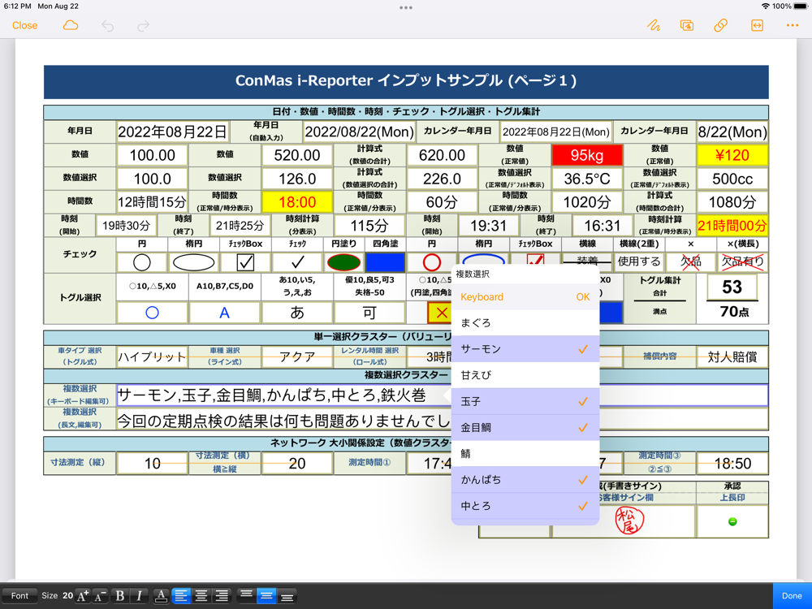Viewport: 812px width, 609px height.
Task: Open the Font picker
Action: [x=19, y=595]
